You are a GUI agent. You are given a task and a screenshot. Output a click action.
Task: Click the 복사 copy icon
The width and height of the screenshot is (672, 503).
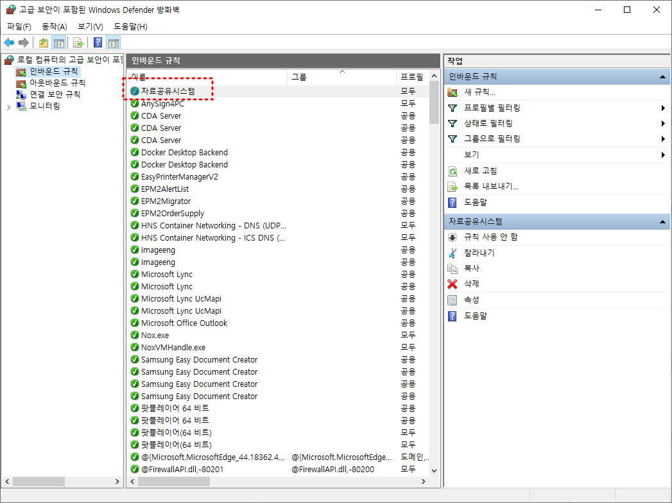coord(452,269)
